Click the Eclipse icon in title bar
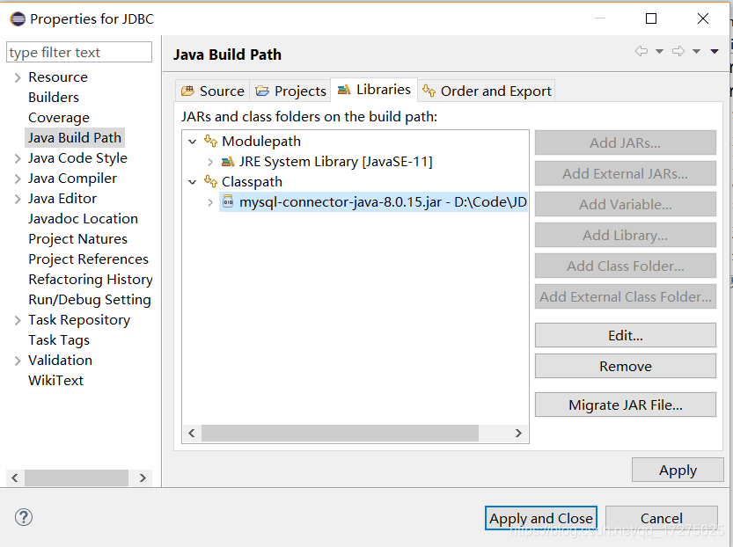Viewport: 733px width, 547px height. (x=18, y=19)
